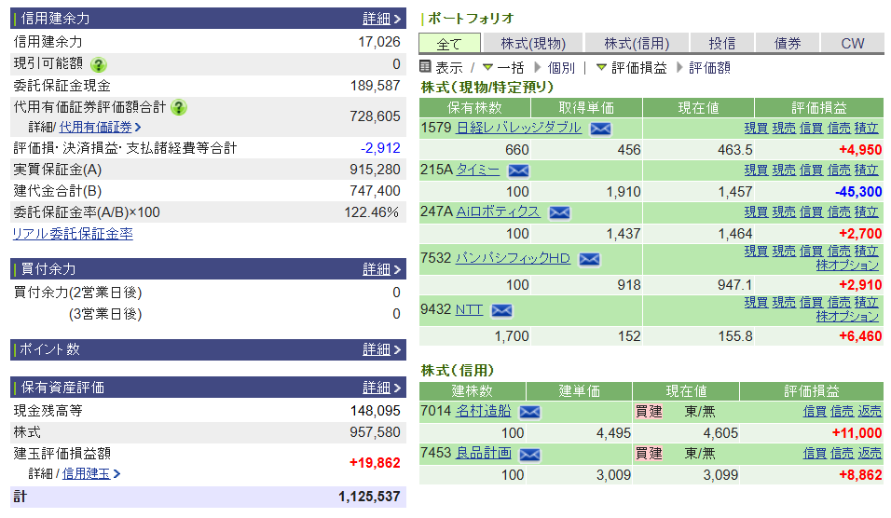Click the green help icon beside 現引可能額

coord(99,64)
